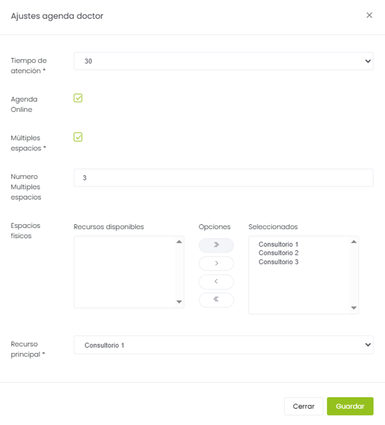Click the move-left single chevron button

pyautogui.click(x=216, y=281)
